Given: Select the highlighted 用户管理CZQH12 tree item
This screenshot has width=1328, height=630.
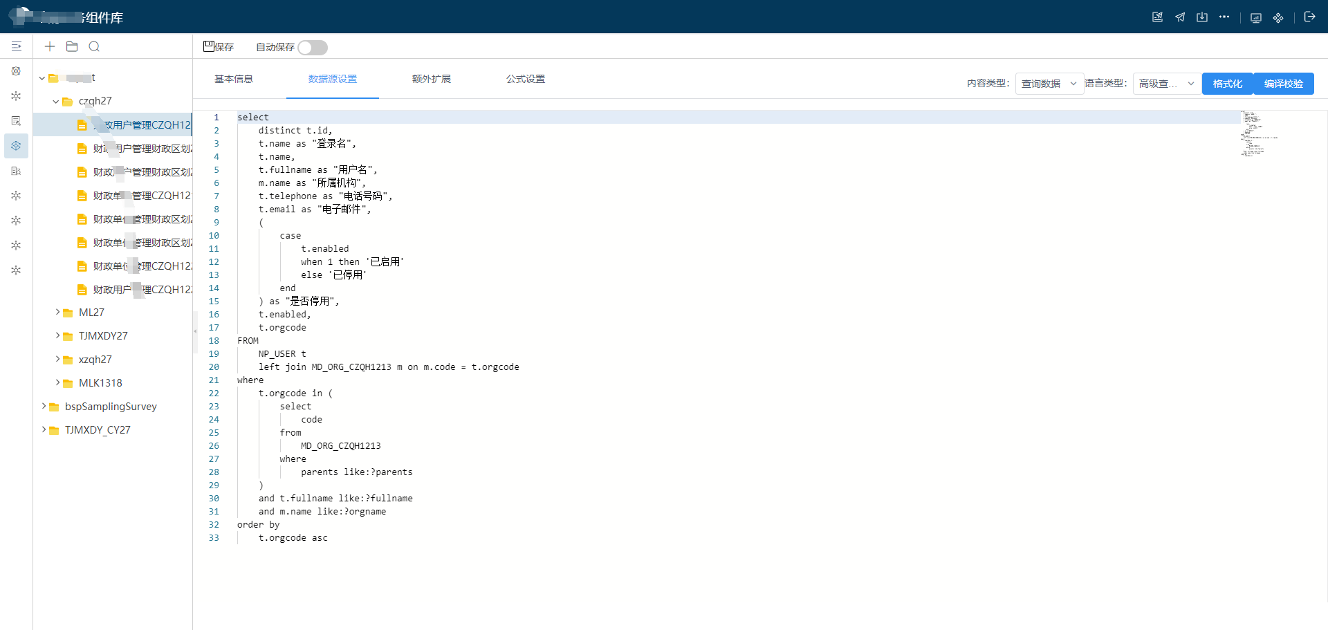Looking at the screenshot, I should pyautogui.click(x=113, y=125).
